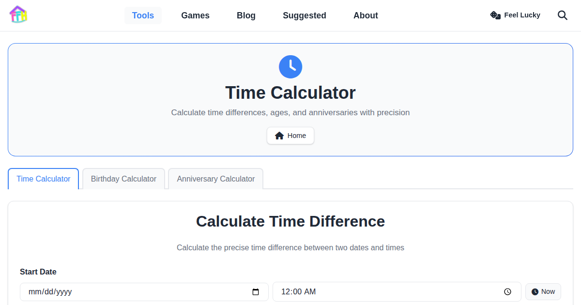The image size is (581, 305).
Task: Switch to the Birthday Calculator tab
Action: 123,179
